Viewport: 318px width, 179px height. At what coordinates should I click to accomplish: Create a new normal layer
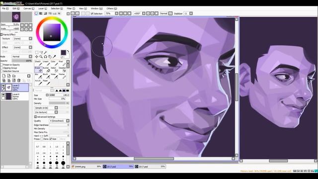4,76
